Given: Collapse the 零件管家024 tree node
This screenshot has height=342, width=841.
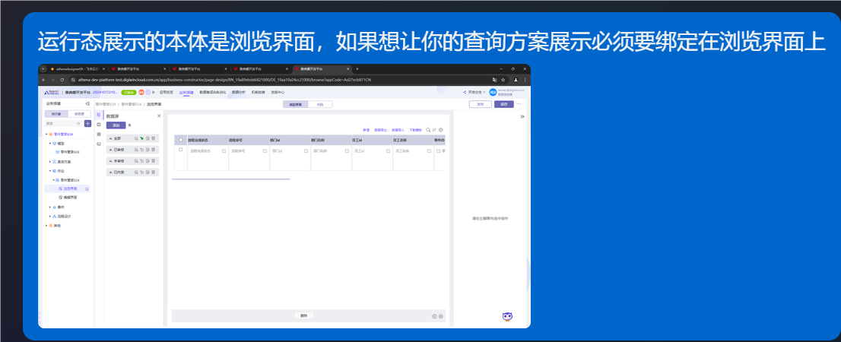Looking at the screenshot, I should 54,180.
